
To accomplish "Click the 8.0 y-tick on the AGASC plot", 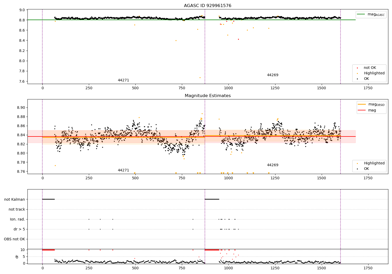I will [x=22, y=61].
